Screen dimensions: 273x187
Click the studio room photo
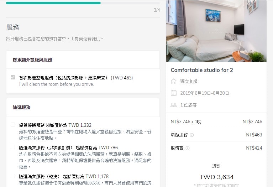pyautogui.click(x=216, y=31)
